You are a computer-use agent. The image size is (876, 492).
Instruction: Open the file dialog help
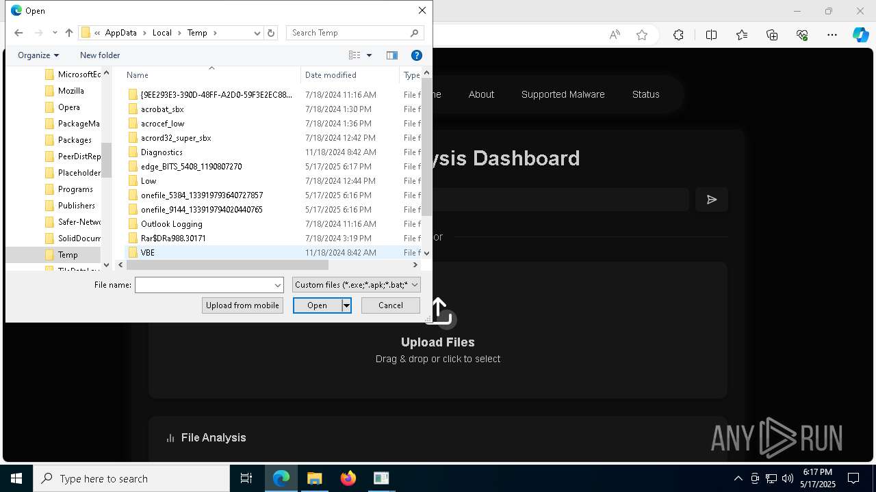point(416,55)
